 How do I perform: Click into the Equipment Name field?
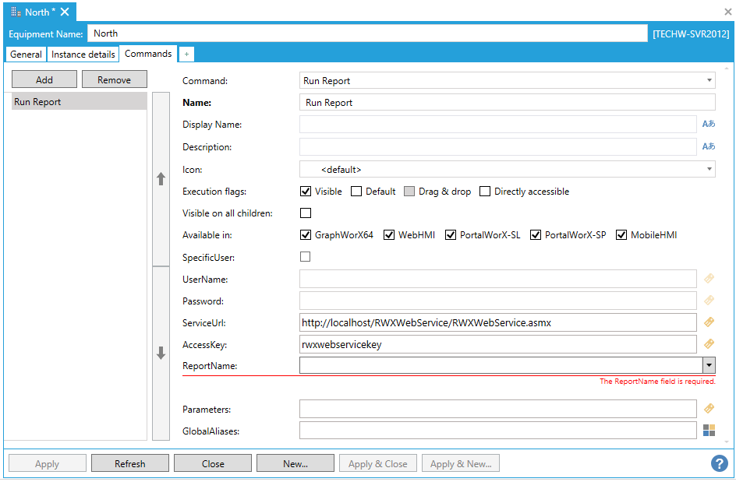coord(366,33)
